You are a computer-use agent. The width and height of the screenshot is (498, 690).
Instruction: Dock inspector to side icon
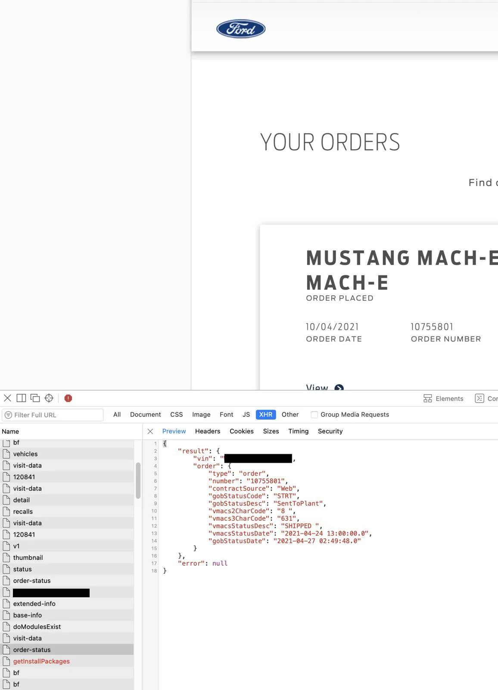(21, 398)
